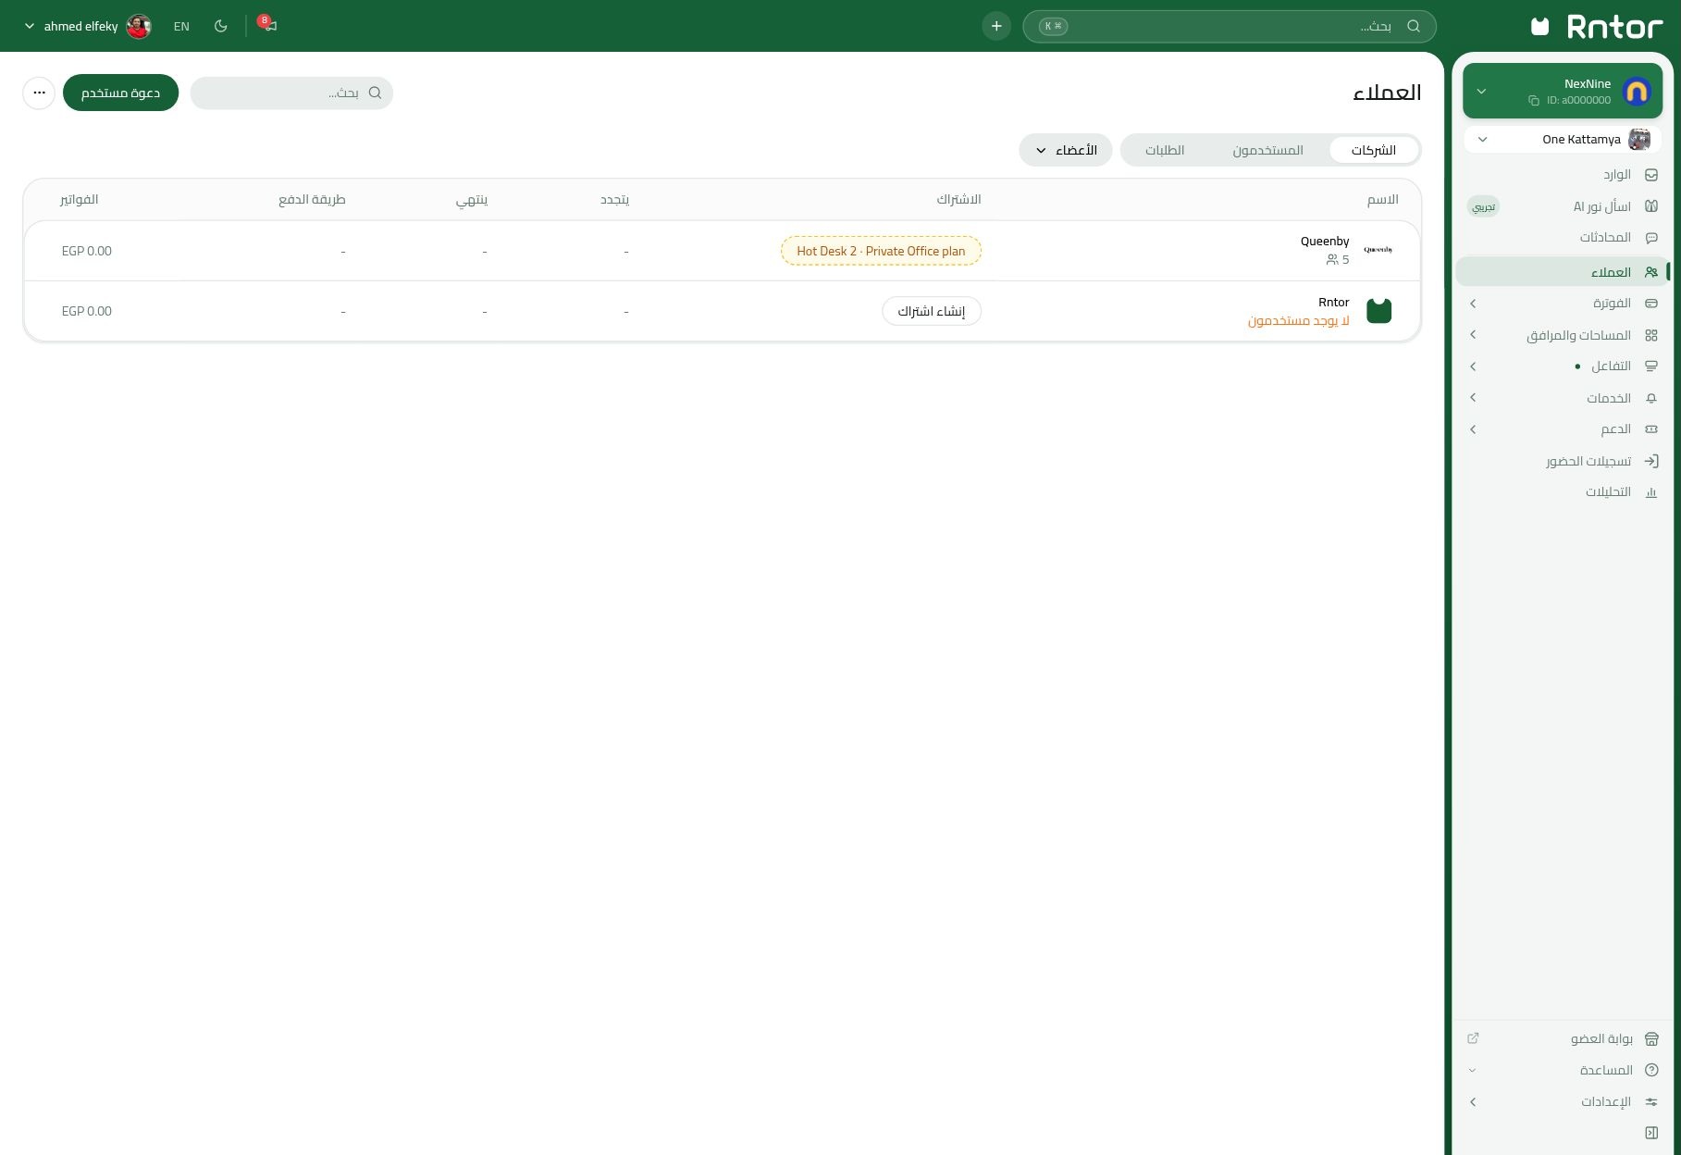Switch to the Requests (الطلبات) tab
Image resolution: width=1681 pixels, height=1155 pixels.
click(1165, 150)
